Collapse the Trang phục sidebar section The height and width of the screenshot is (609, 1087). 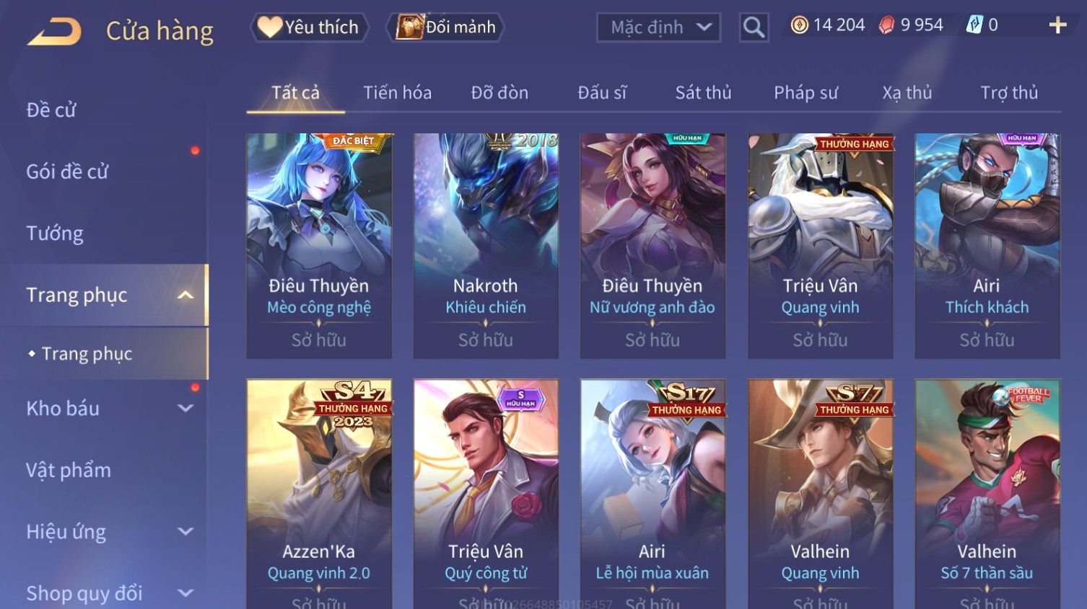click(185, 295)
